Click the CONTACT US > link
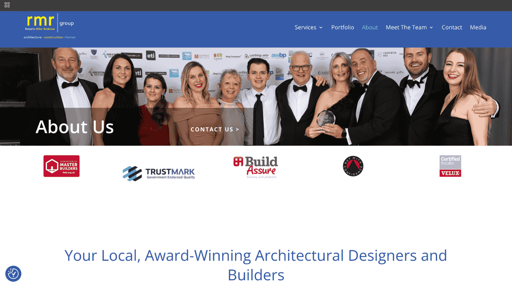Viewport: 512px width, 287px height. coord(215,129)
